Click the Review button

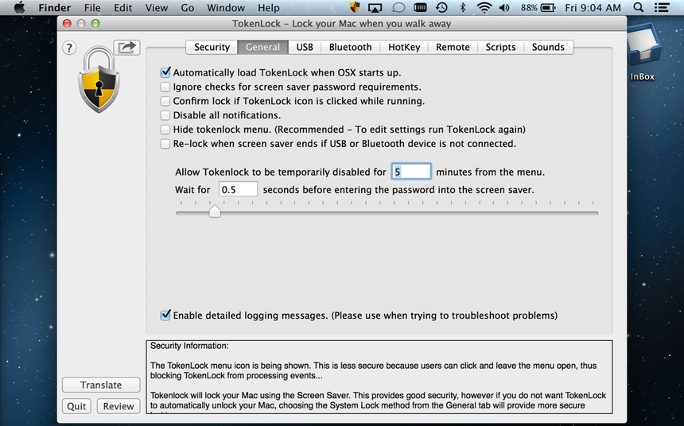pos(119,406)
